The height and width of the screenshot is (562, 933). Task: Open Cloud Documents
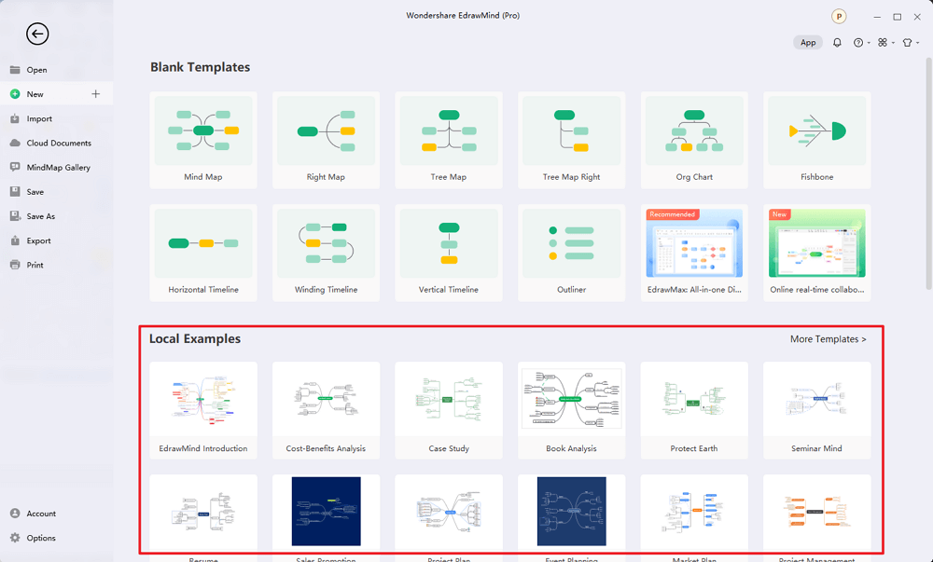tap(57, 144)
